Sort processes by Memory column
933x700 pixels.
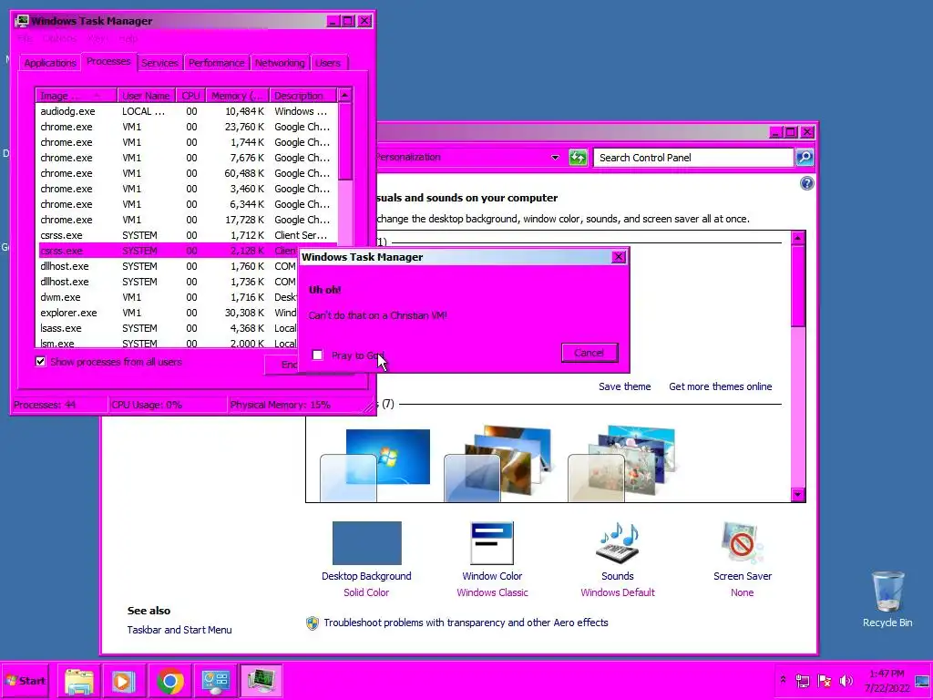(x=237, y=96)
